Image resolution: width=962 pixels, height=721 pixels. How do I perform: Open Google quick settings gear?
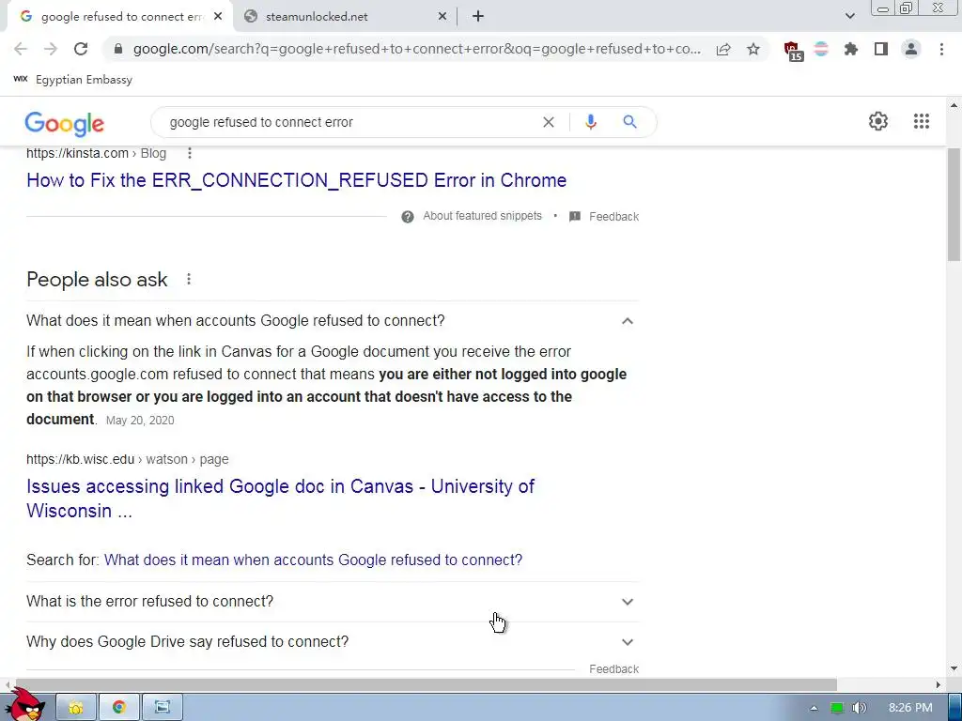coord(878,121)
